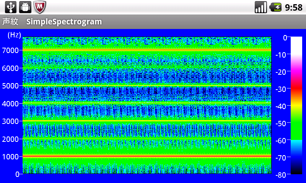
Task: Tap the -80 dB color scale label
Action: [281, 175]
